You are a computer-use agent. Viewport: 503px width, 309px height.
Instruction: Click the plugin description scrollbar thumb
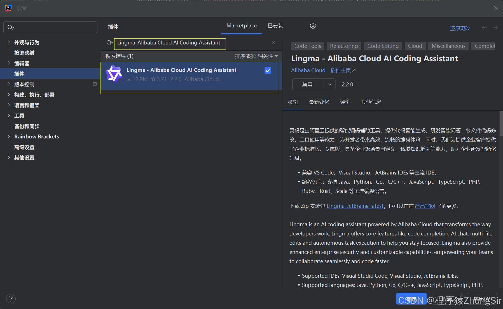point(501,123)
